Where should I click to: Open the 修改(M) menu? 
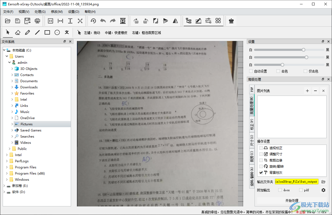pyautogui.click(x=57, y=12)
